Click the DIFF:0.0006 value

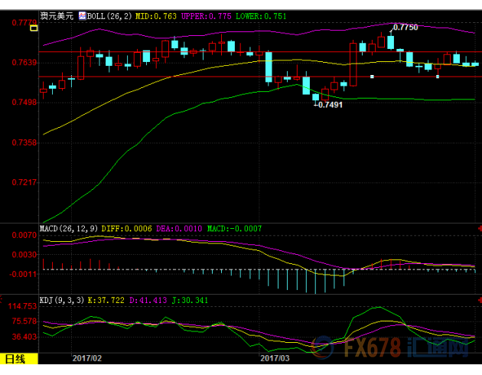(126, 228)
